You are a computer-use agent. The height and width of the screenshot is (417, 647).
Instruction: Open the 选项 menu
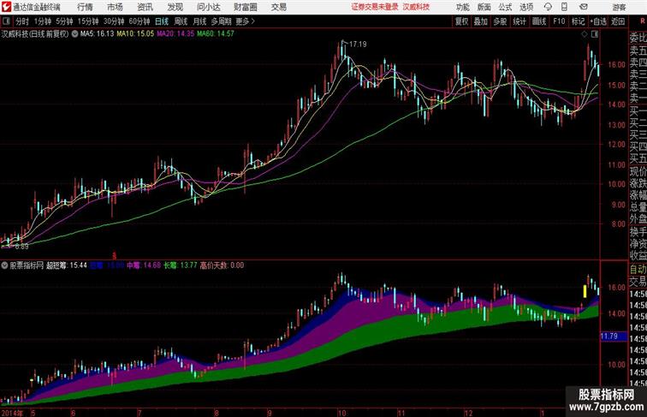point(526,7)
